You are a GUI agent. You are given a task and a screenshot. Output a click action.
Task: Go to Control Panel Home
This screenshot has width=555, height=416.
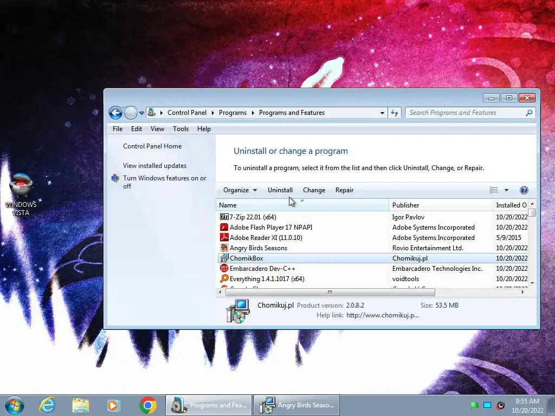[152, 146]
